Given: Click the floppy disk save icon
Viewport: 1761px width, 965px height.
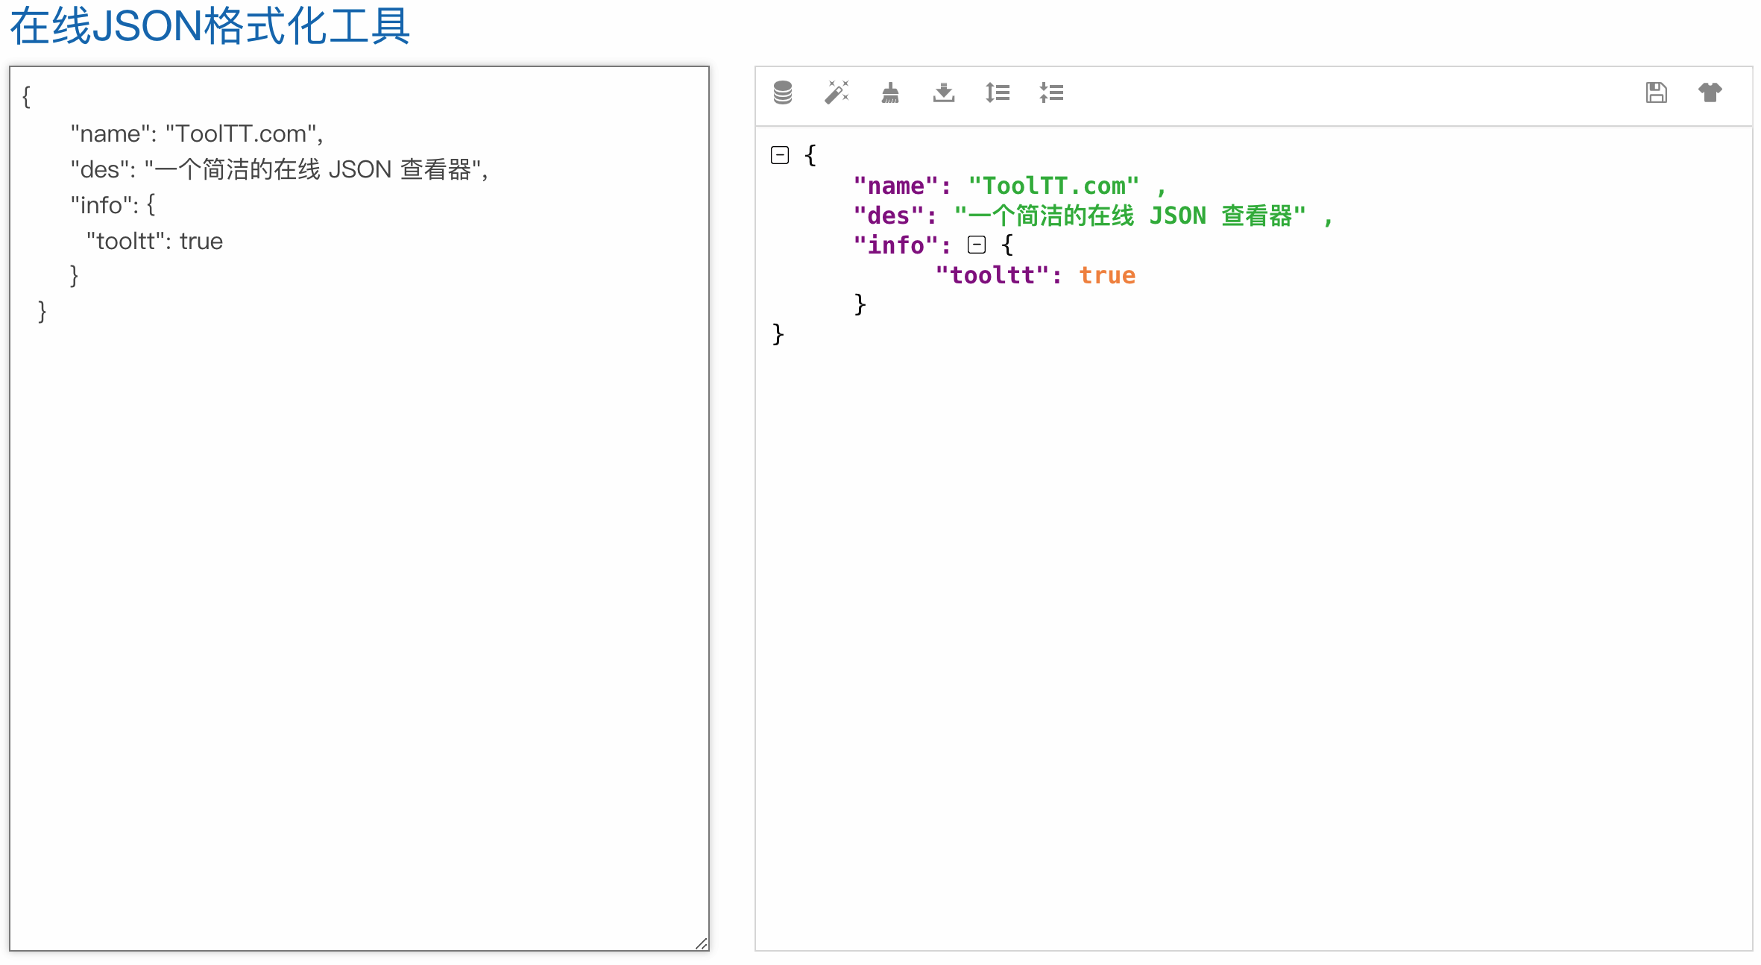Looking at the screenshot, I should coord(1656,92).
